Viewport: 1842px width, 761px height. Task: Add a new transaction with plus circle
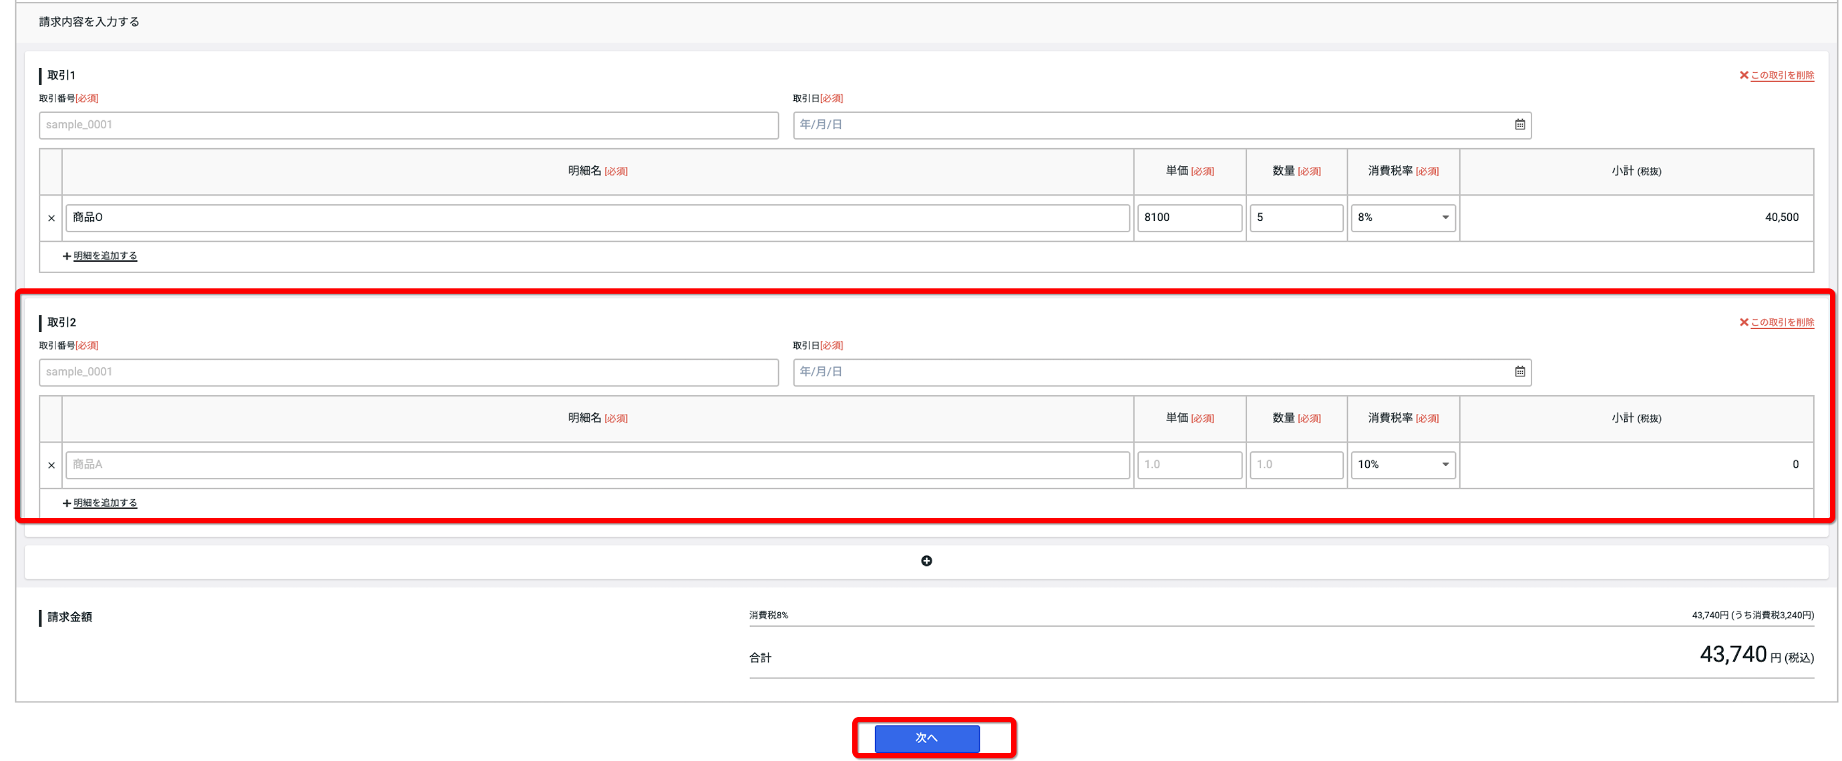tap(926, 561)
